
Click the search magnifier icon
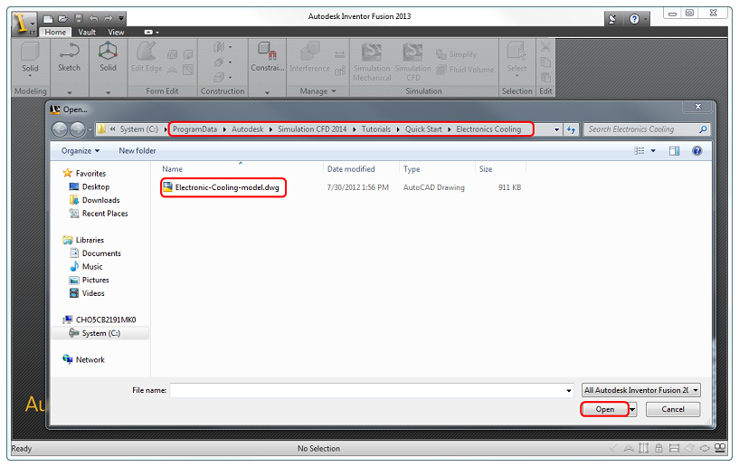coord(703,129)
